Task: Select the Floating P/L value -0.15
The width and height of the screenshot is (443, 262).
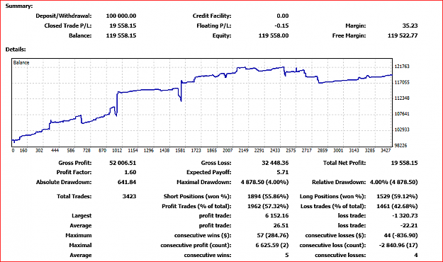Action: [x=281, y=25]
